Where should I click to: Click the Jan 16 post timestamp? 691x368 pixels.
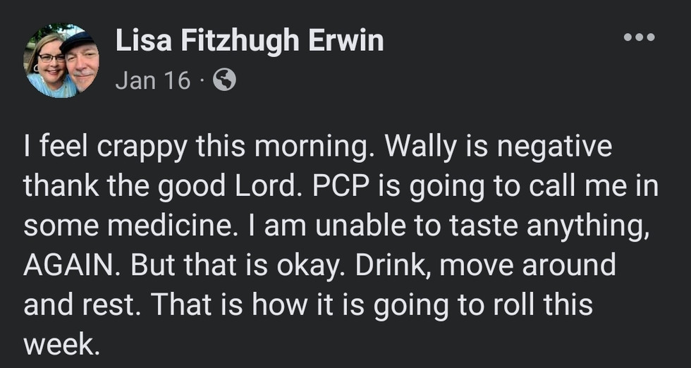tap(152, 81)
